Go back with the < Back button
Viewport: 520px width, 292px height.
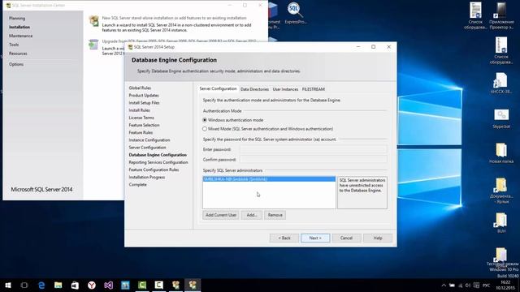click(x=284, y=238)
